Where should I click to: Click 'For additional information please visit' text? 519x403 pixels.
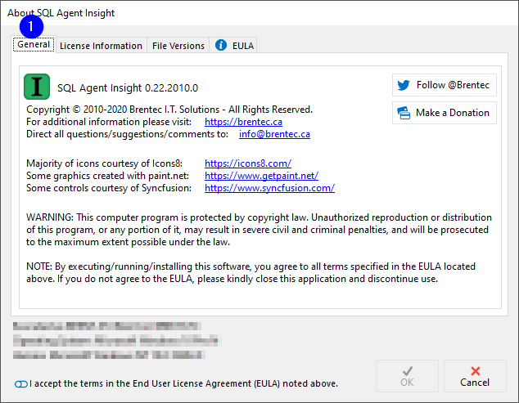click(x=109, y=122)
